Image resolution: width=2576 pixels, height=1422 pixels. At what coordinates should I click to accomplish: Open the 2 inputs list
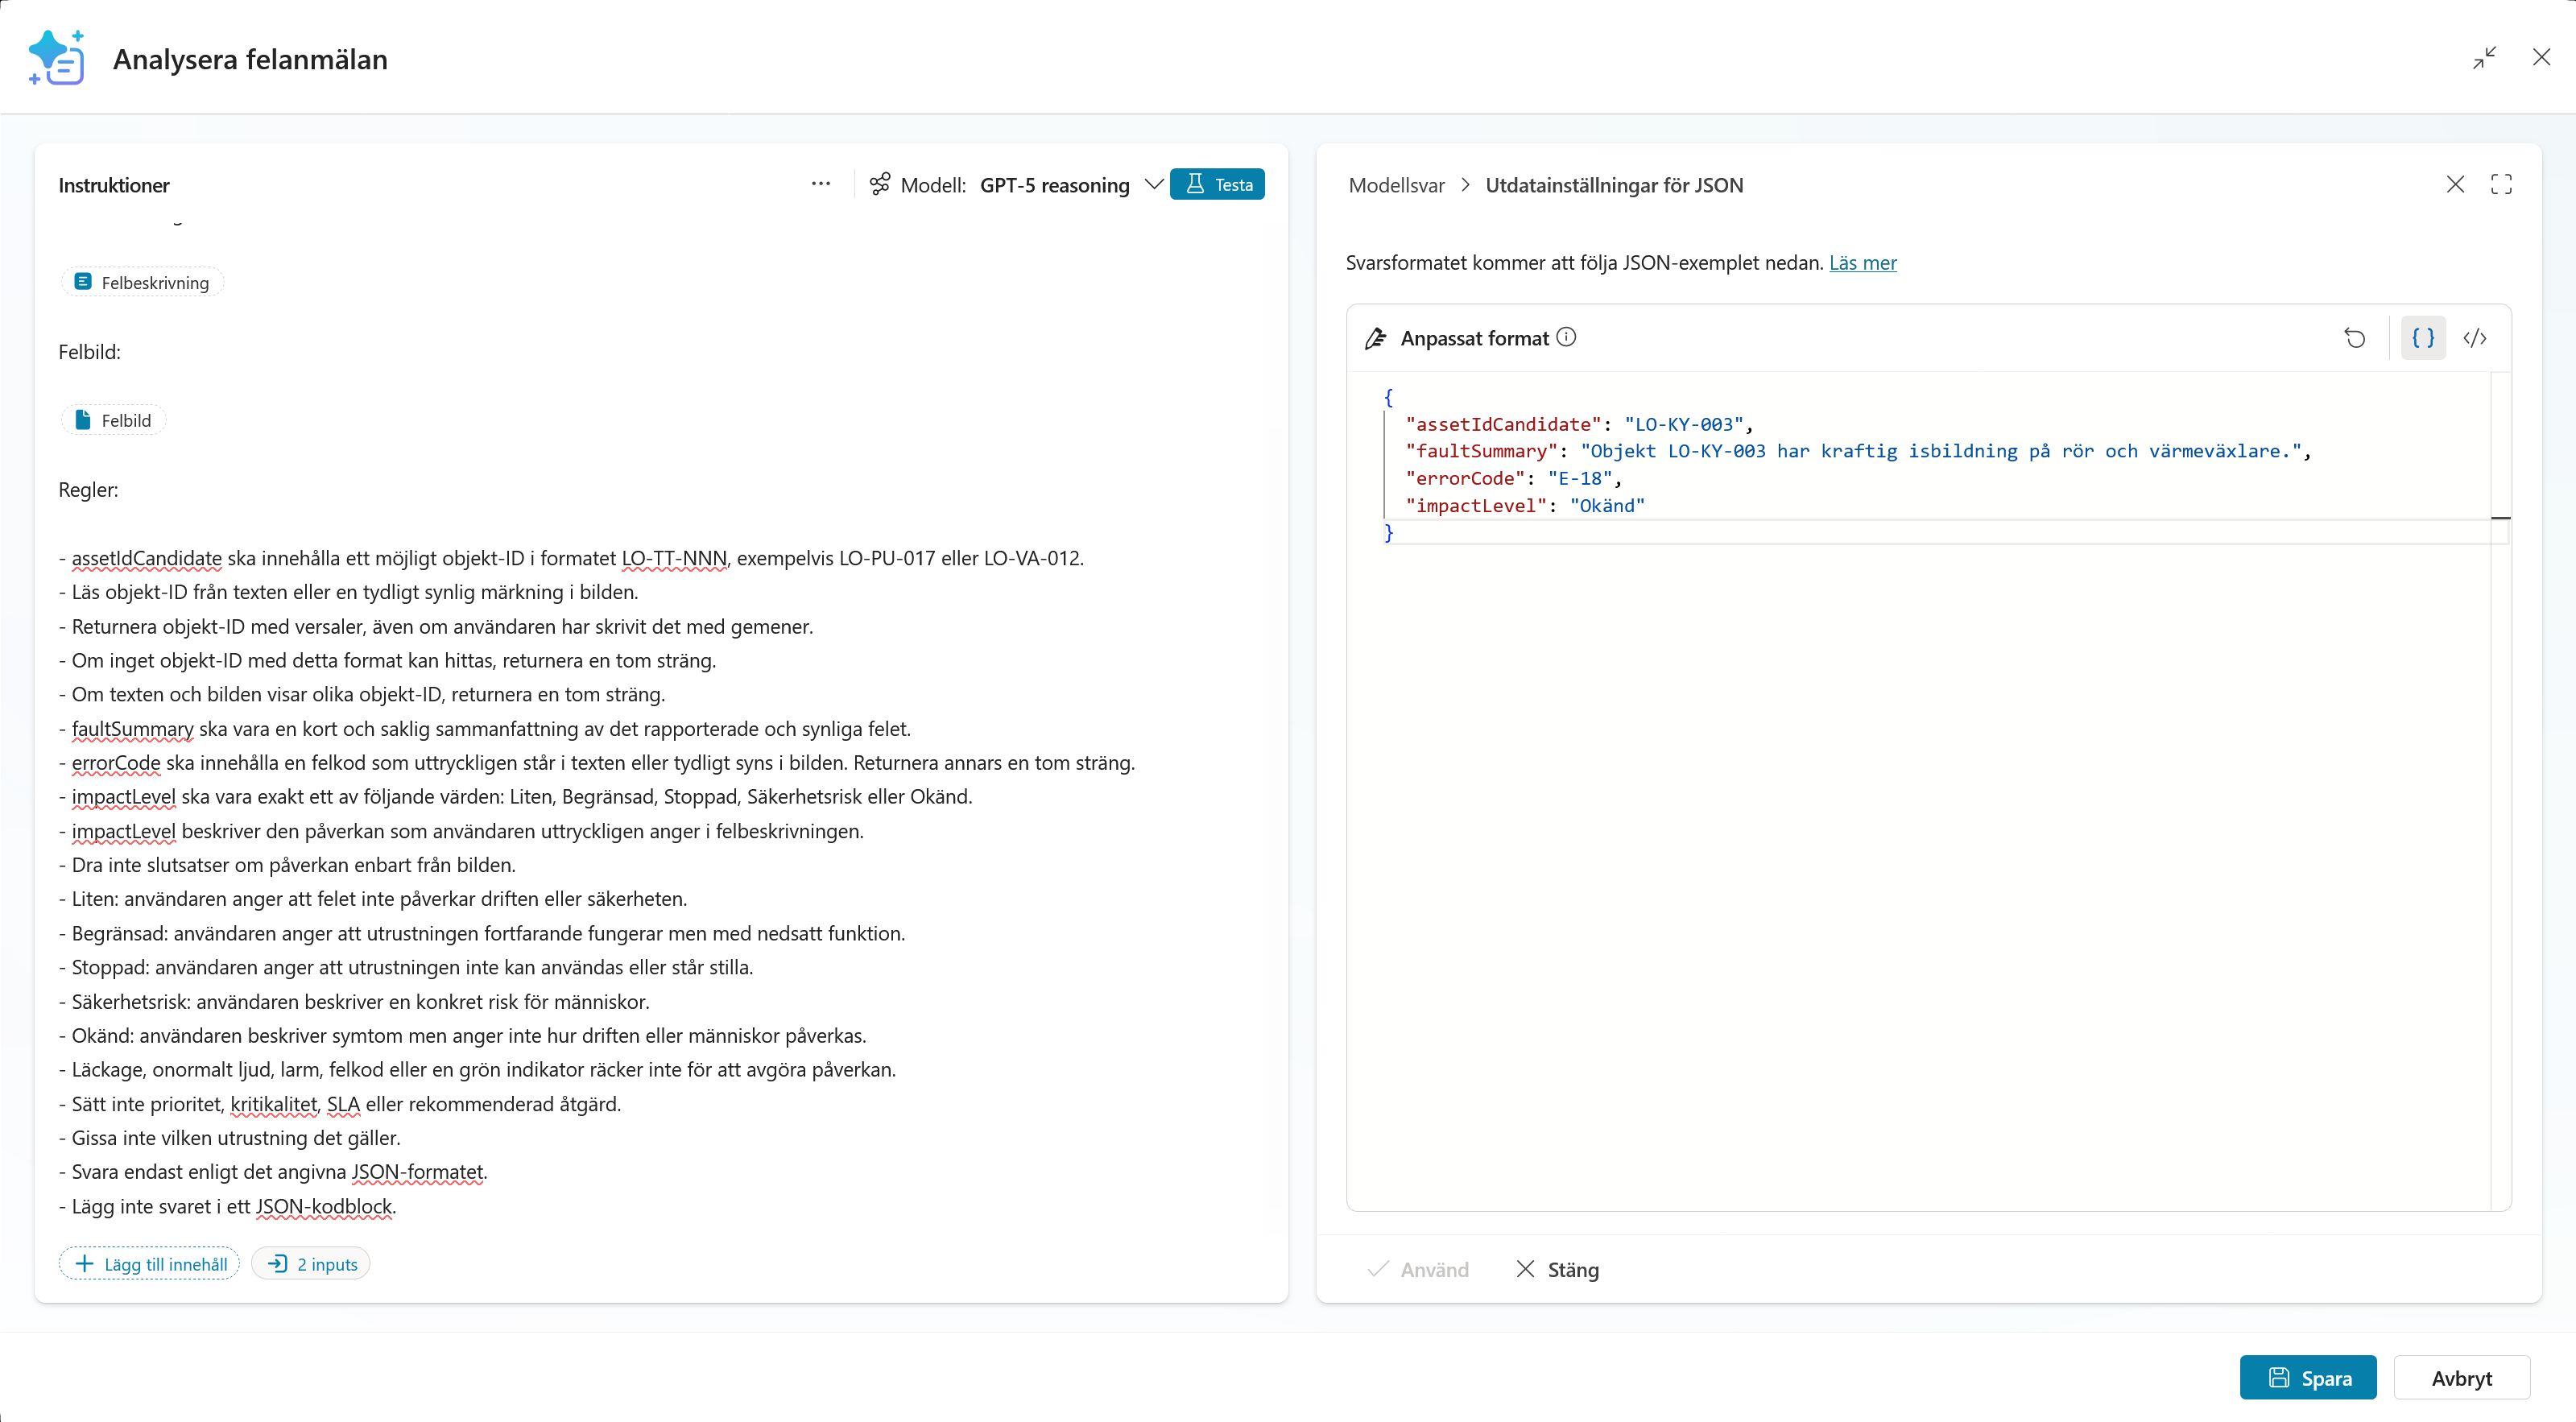tap(311, 1264)
